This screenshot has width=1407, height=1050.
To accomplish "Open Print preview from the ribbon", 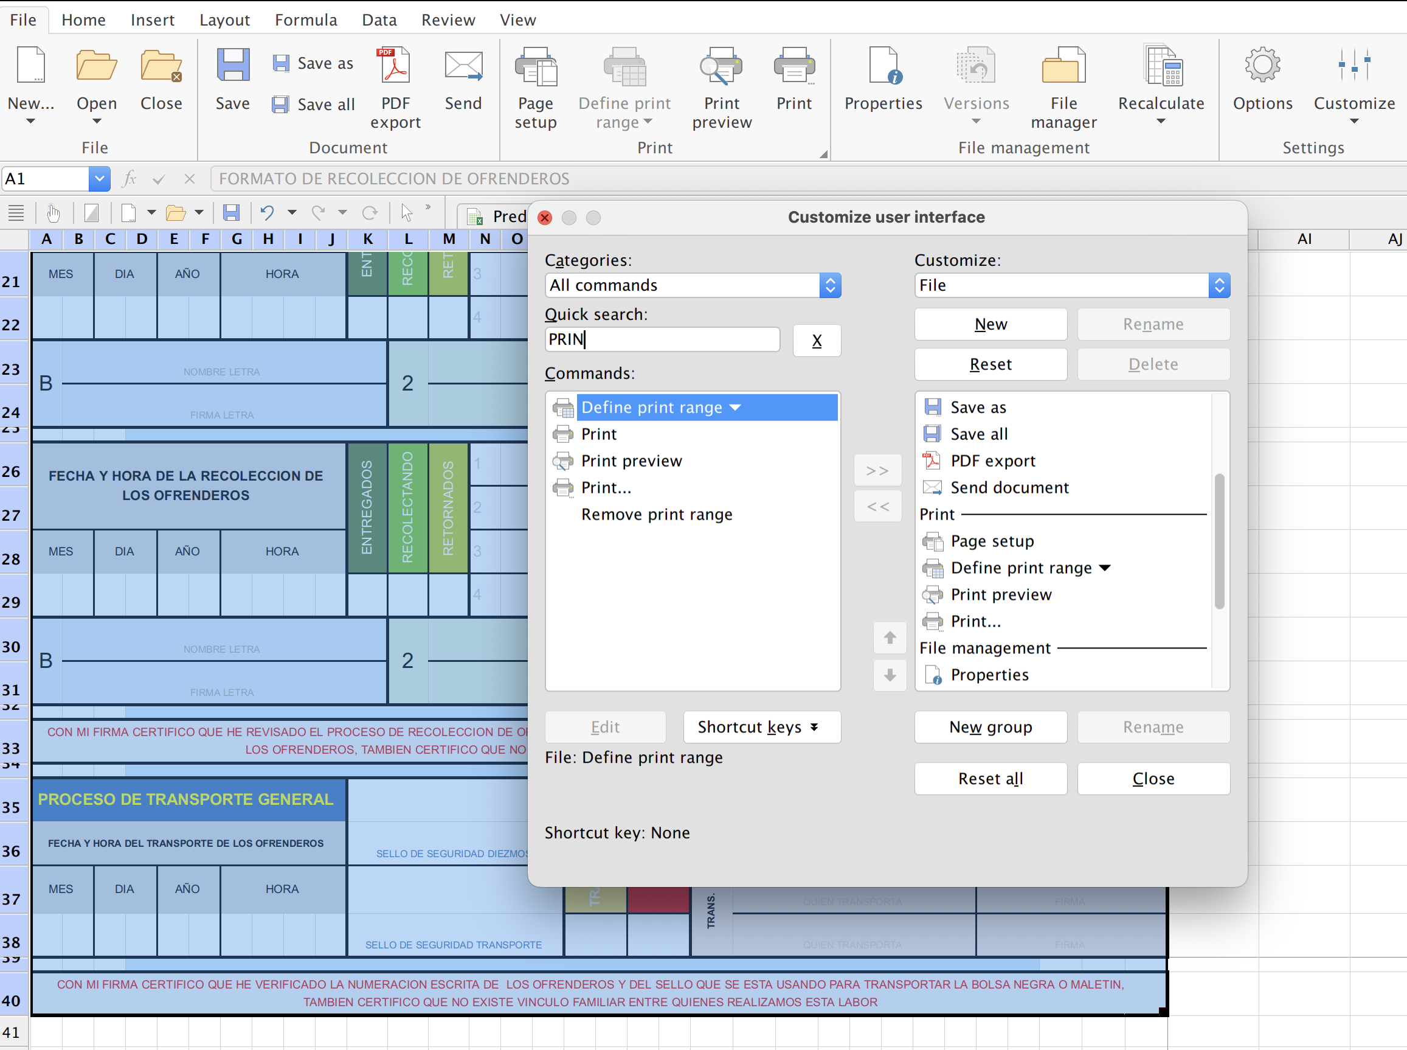I will 721,68.
